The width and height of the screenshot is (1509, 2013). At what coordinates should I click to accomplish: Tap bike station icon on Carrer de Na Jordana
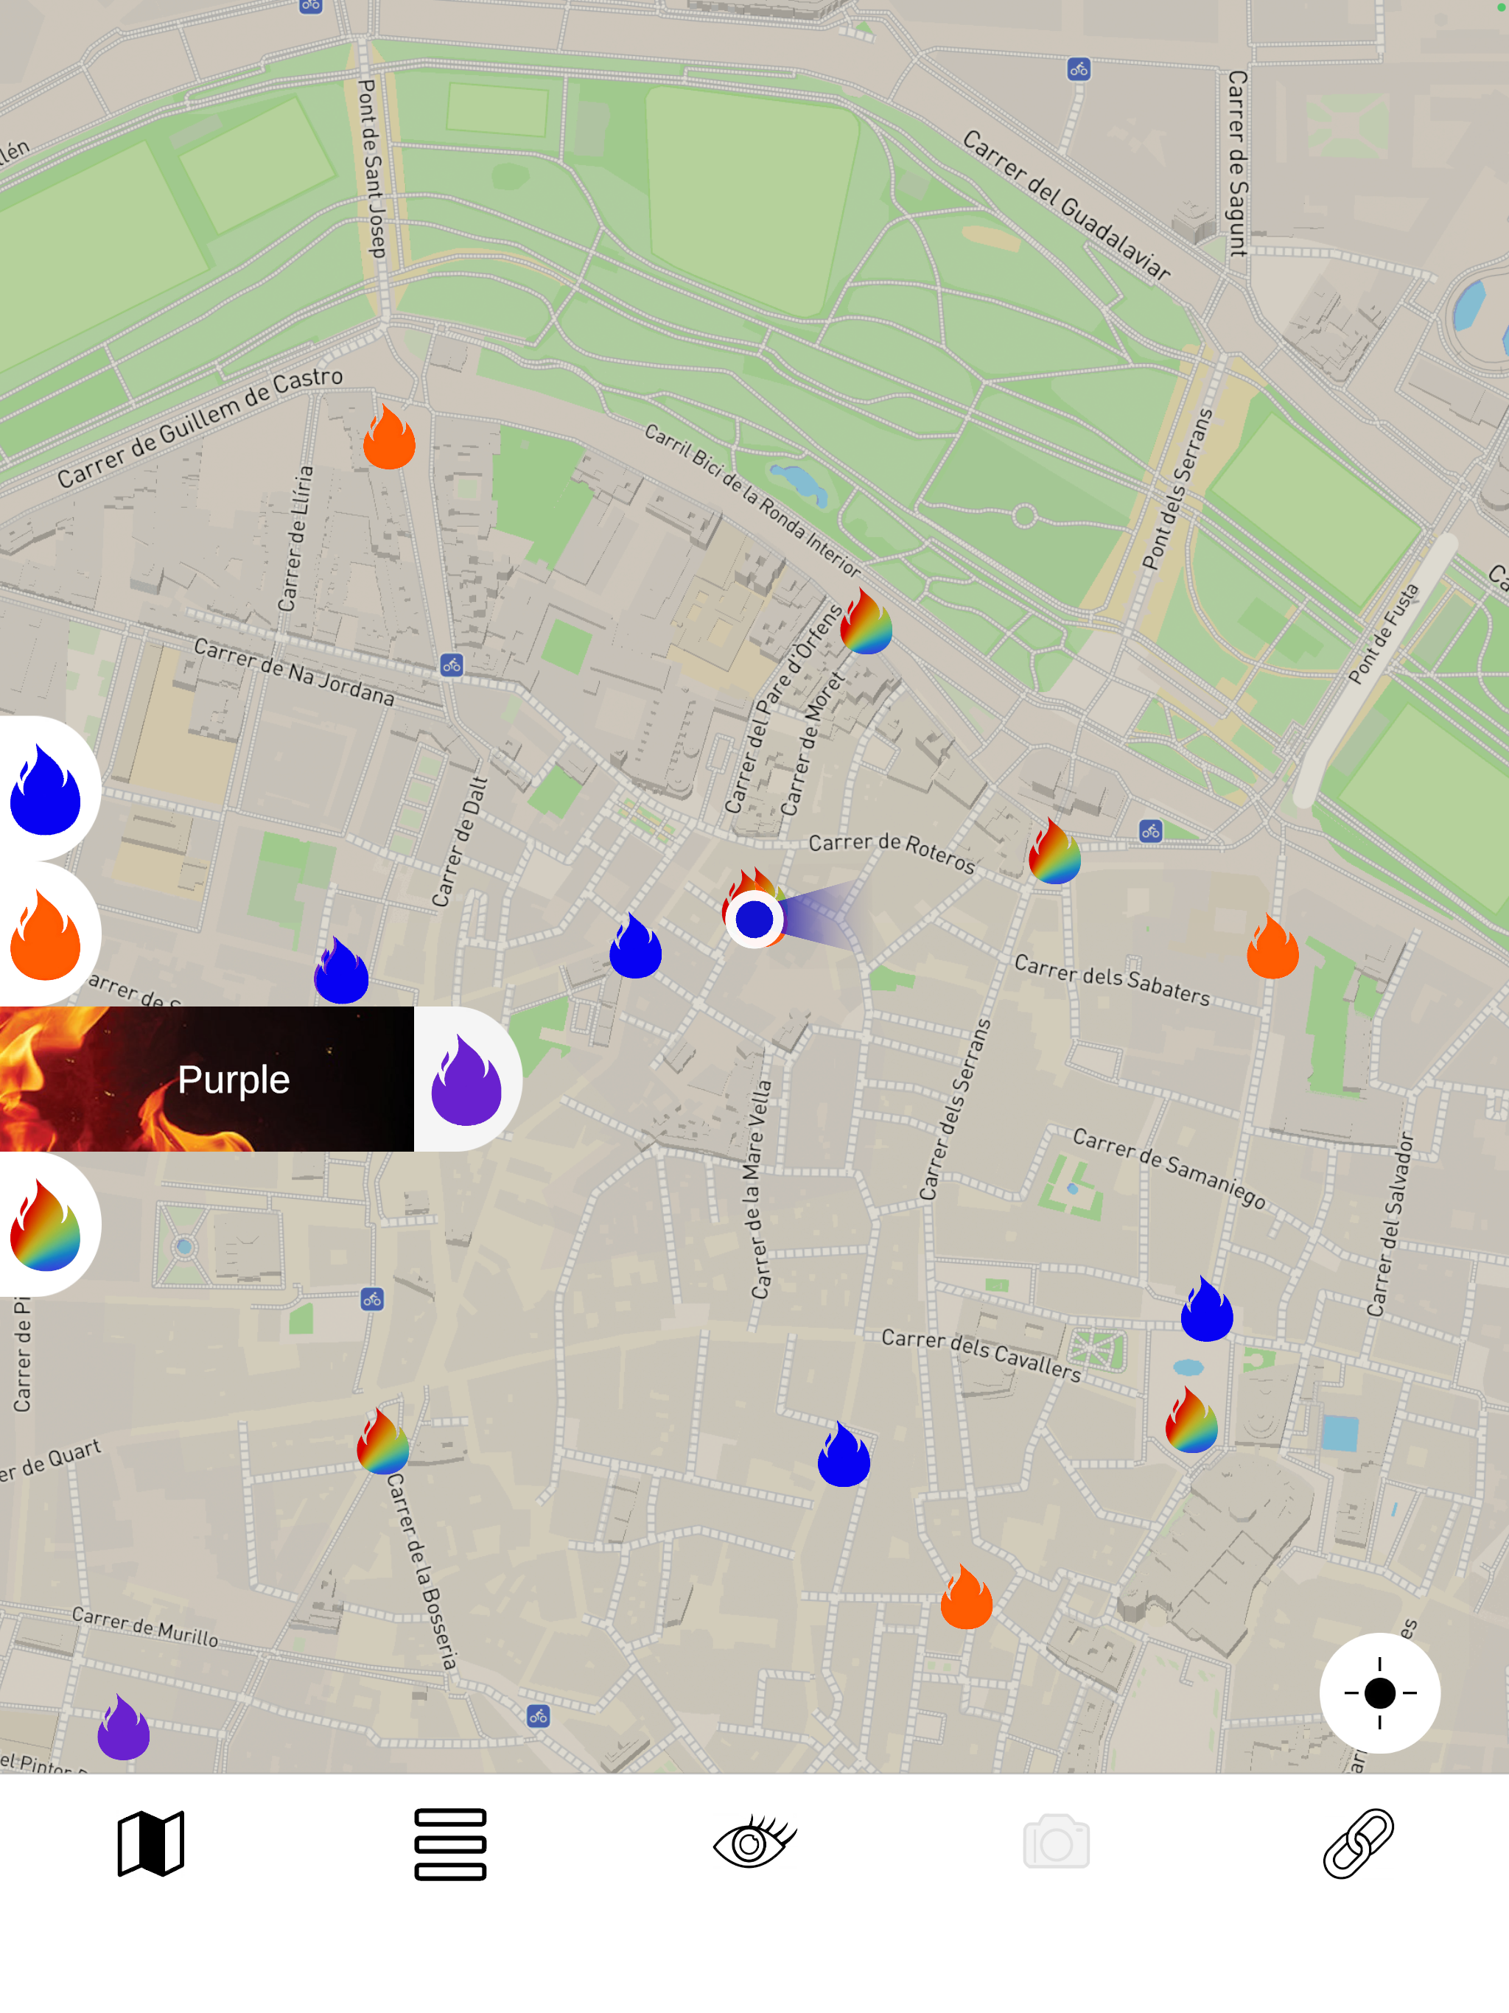[x=452, y=665]
